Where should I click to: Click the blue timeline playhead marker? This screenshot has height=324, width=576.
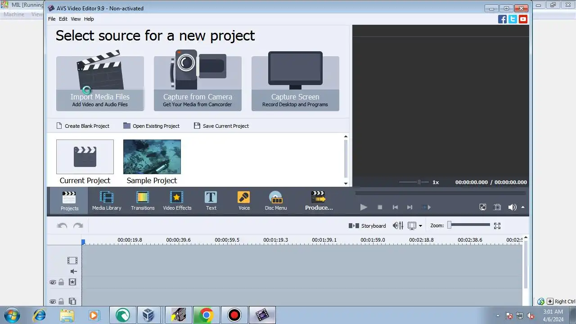coord(83,242)
